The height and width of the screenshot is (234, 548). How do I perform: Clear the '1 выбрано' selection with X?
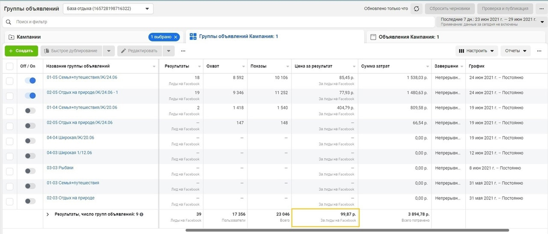coord(175,37)
